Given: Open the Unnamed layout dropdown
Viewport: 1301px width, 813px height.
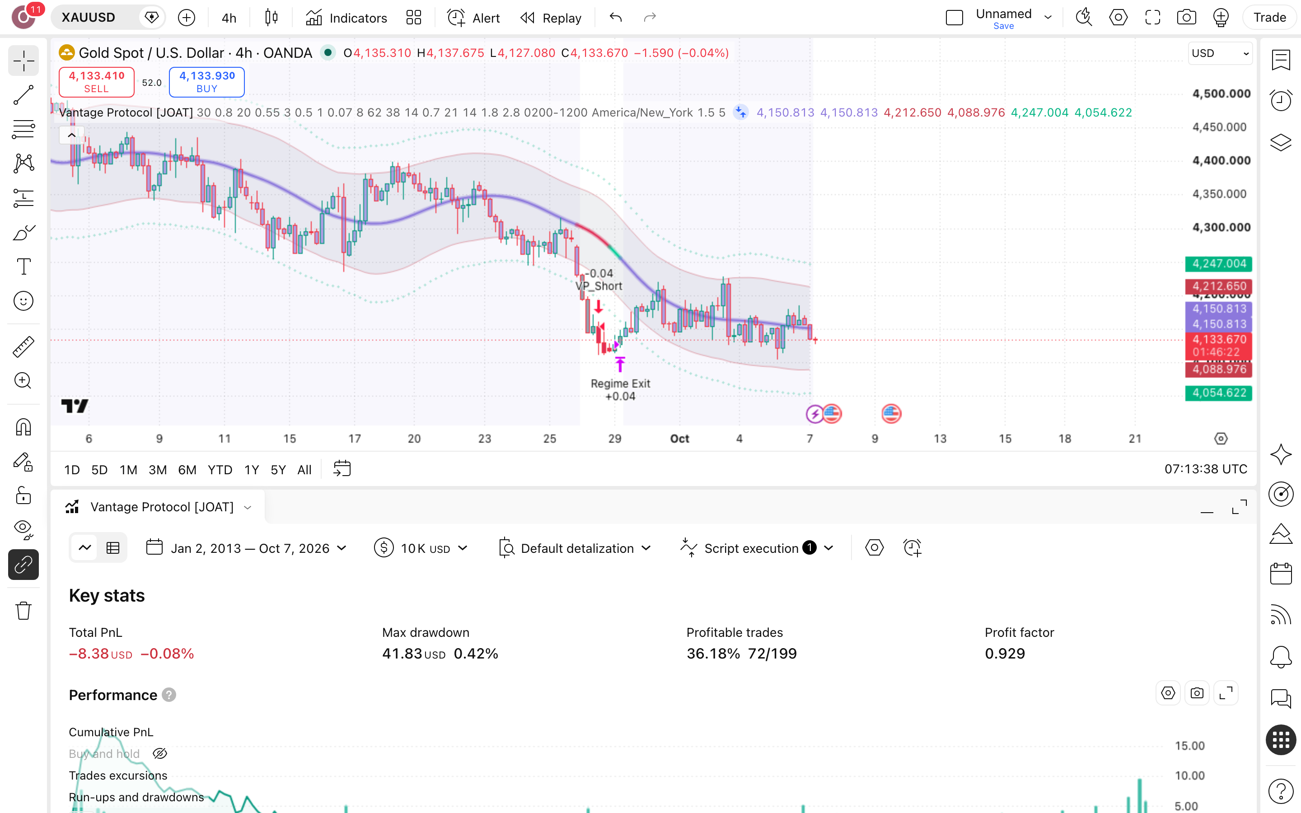Looking at the screenshot, I should tap(1048, 17).
